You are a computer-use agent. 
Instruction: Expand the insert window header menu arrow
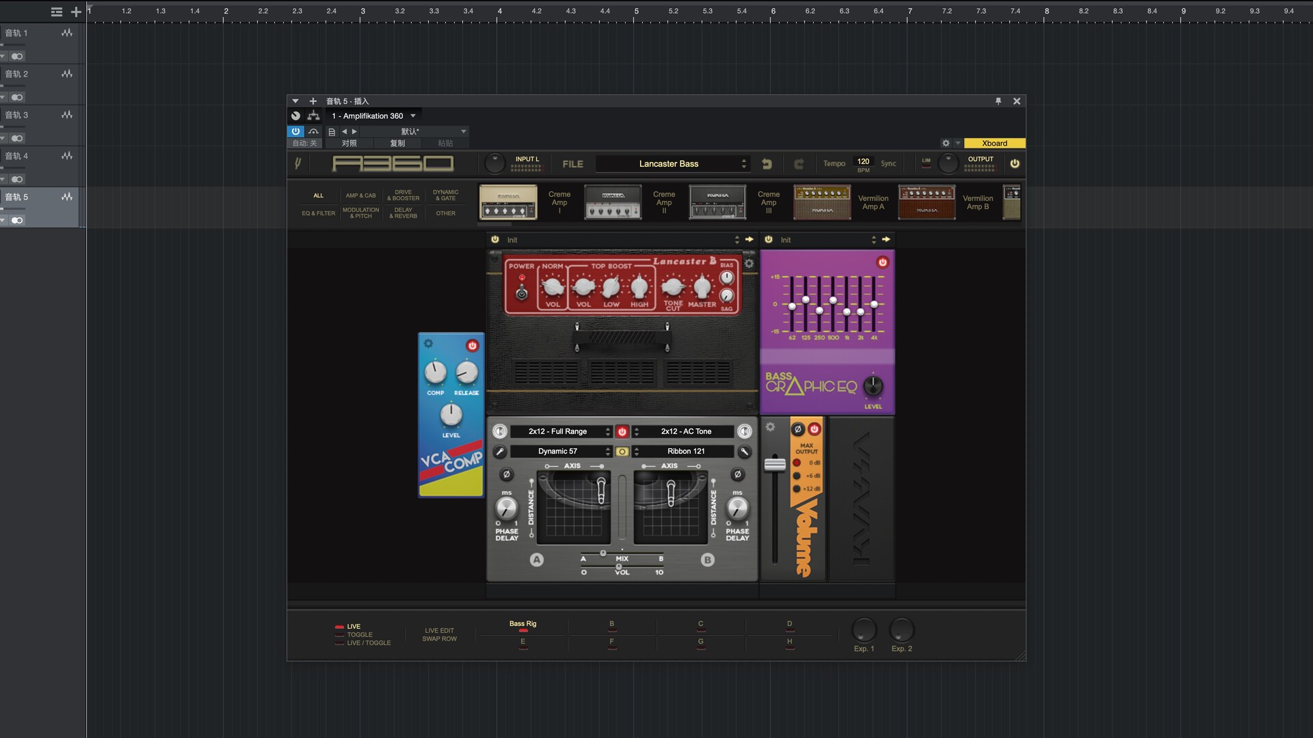tap(295, 101)
